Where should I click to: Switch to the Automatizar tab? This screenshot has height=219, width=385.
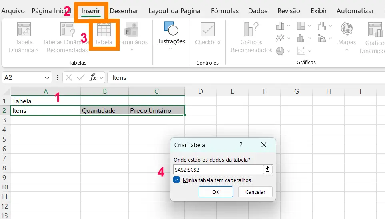[x=355, y=11]
